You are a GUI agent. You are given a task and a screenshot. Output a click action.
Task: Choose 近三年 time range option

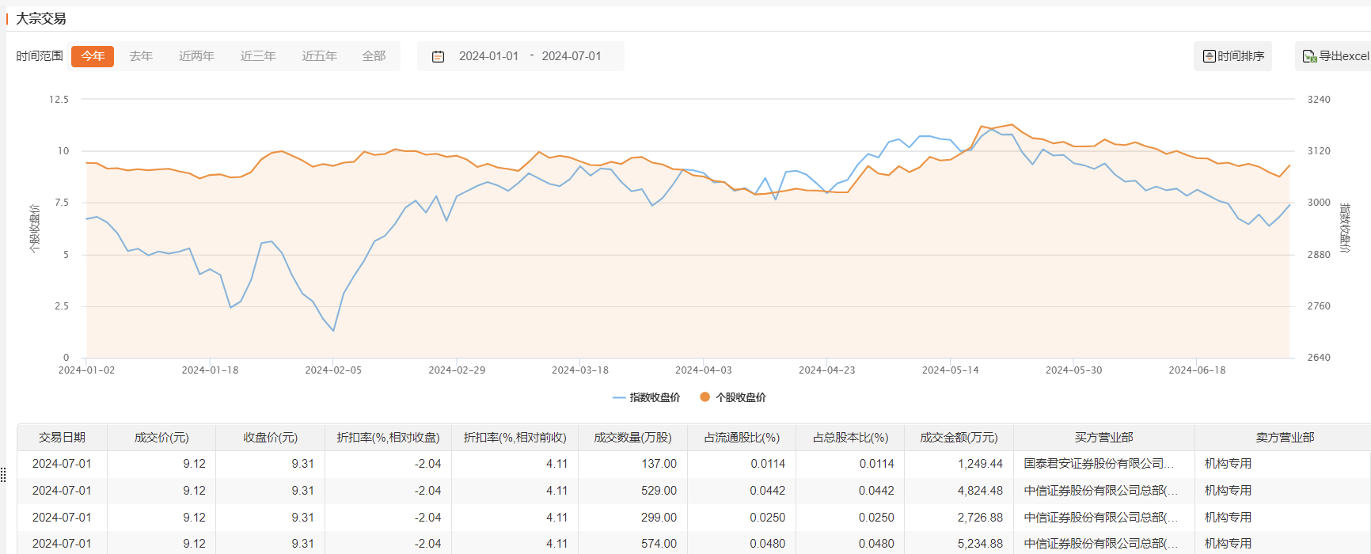click(258, 56)
